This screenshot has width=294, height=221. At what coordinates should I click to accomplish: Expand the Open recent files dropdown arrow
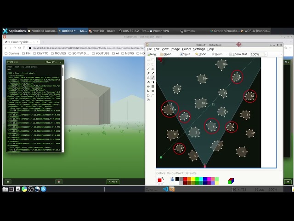tap(178, 54)
